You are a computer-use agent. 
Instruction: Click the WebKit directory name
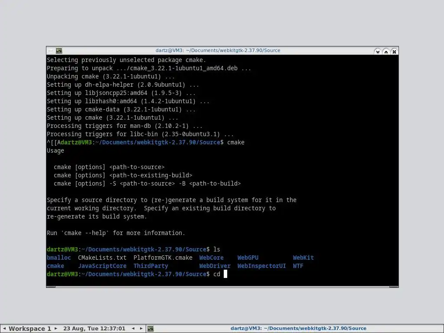pos(303,258)
